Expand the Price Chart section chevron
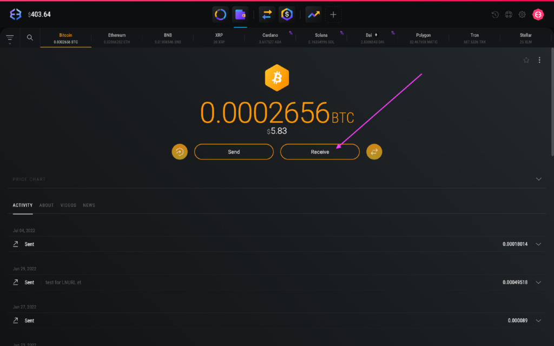This screenshot has height=346, width=554. [x=538, y=179]
